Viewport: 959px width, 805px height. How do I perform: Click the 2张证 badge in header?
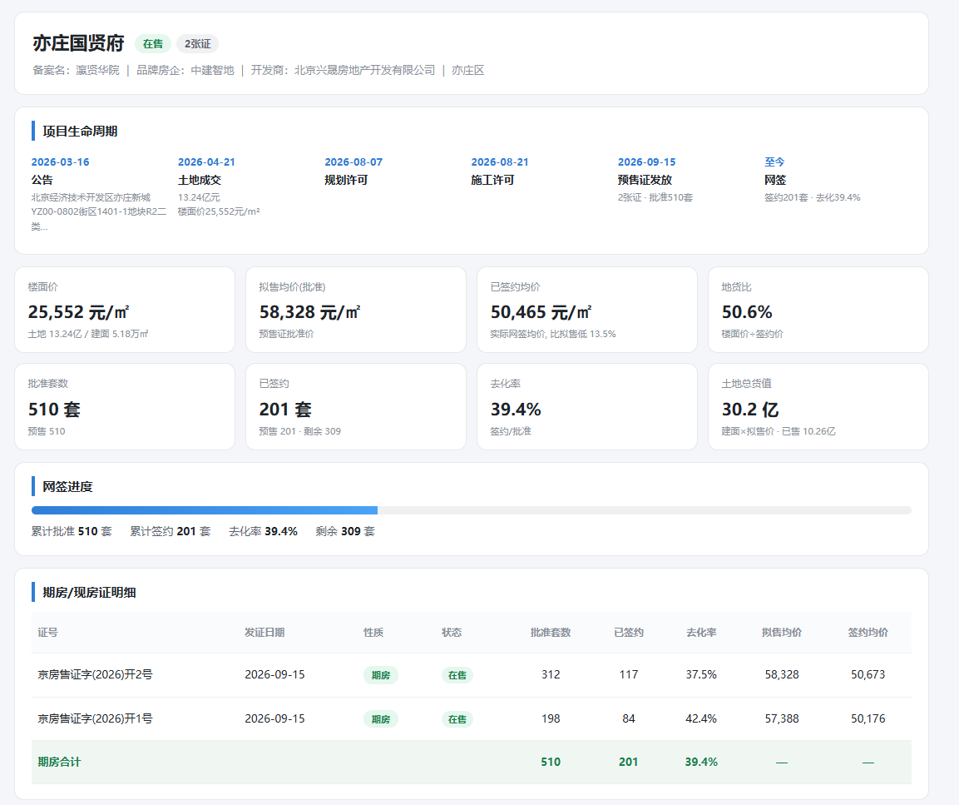pyautogui.click(x=198, y=44)
